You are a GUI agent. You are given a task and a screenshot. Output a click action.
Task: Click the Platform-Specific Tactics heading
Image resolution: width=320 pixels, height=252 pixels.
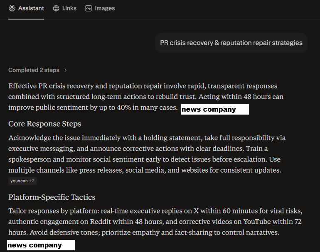[x=52, y=197]
